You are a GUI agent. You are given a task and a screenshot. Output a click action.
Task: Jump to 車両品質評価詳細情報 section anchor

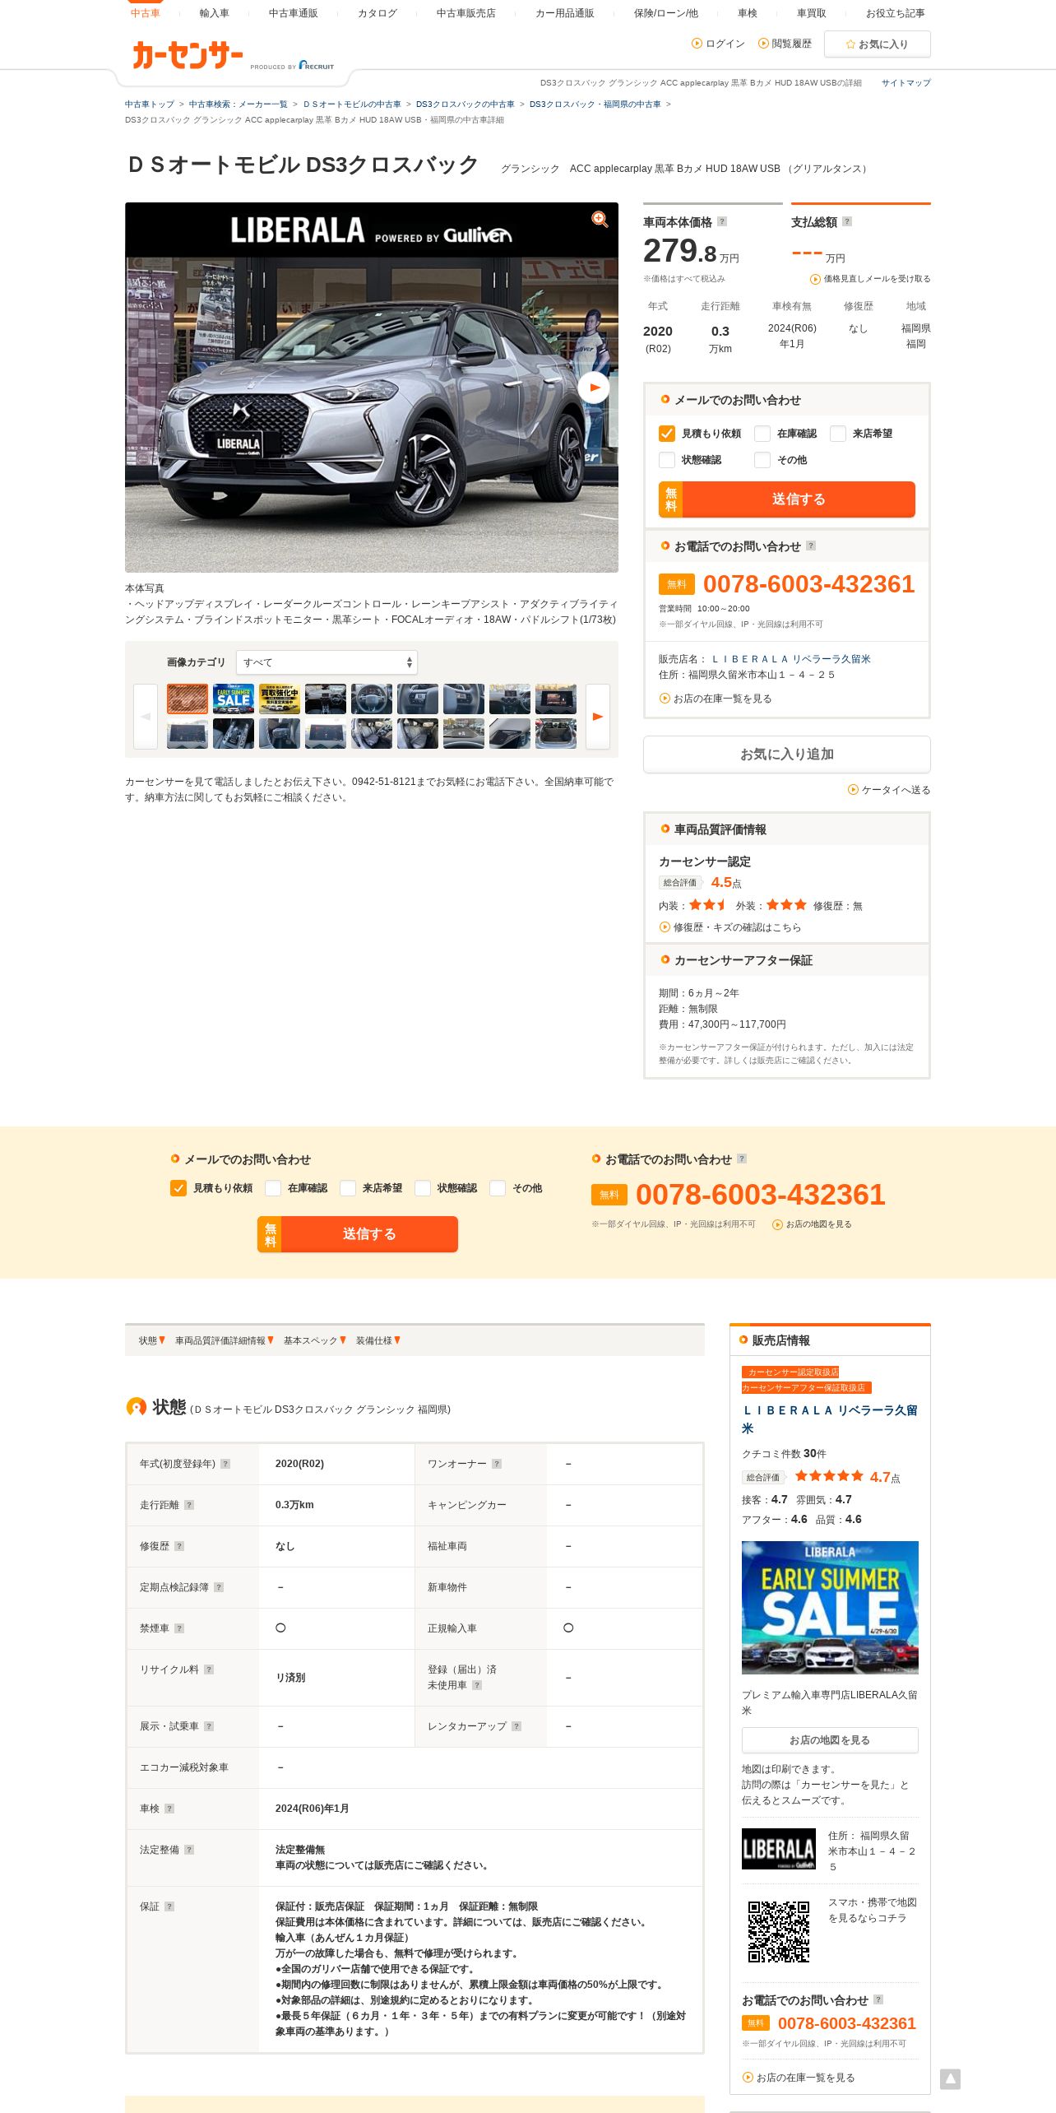tap(225, 1340)
